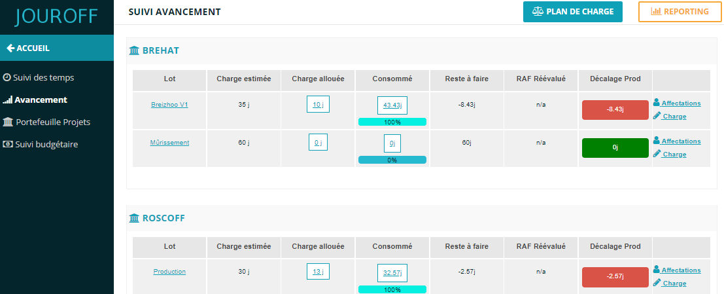Viewport: 724px width, 294px height.
Task: Click the BREHAT project building icon
Action: 134,50
